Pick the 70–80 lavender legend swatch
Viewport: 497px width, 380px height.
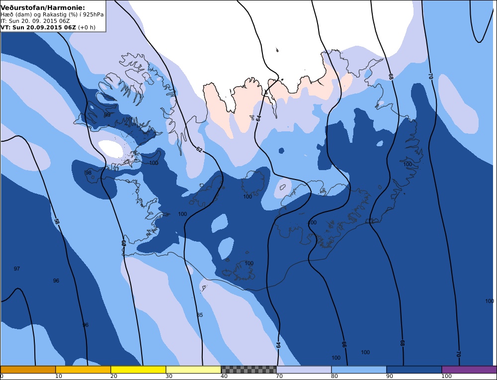coord(304,370)
